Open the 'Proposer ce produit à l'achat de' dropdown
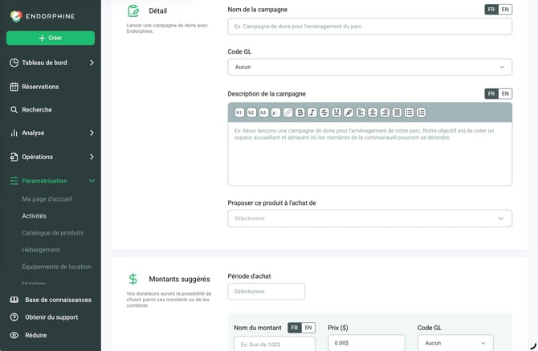The height and width of the screenshot is (351, 538). coord(370,218)
